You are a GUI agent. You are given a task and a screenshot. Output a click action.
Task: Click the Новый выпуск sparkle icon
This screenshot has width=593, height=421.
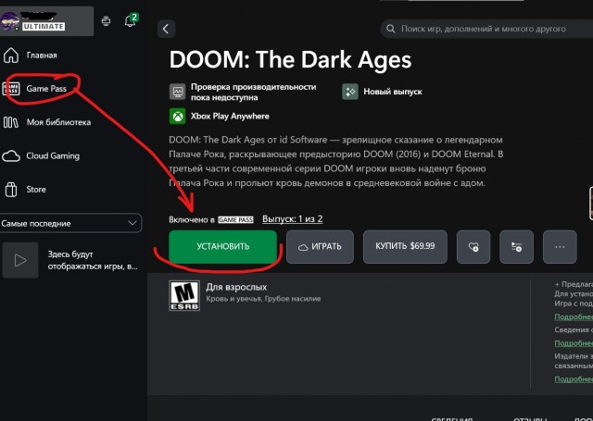pos(350,92)
